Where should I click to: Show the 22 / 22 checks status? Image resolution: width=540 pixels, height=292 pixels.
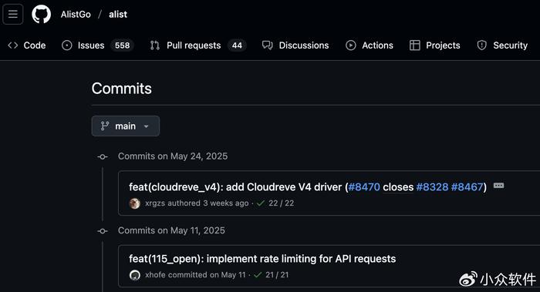click(282, 203)
